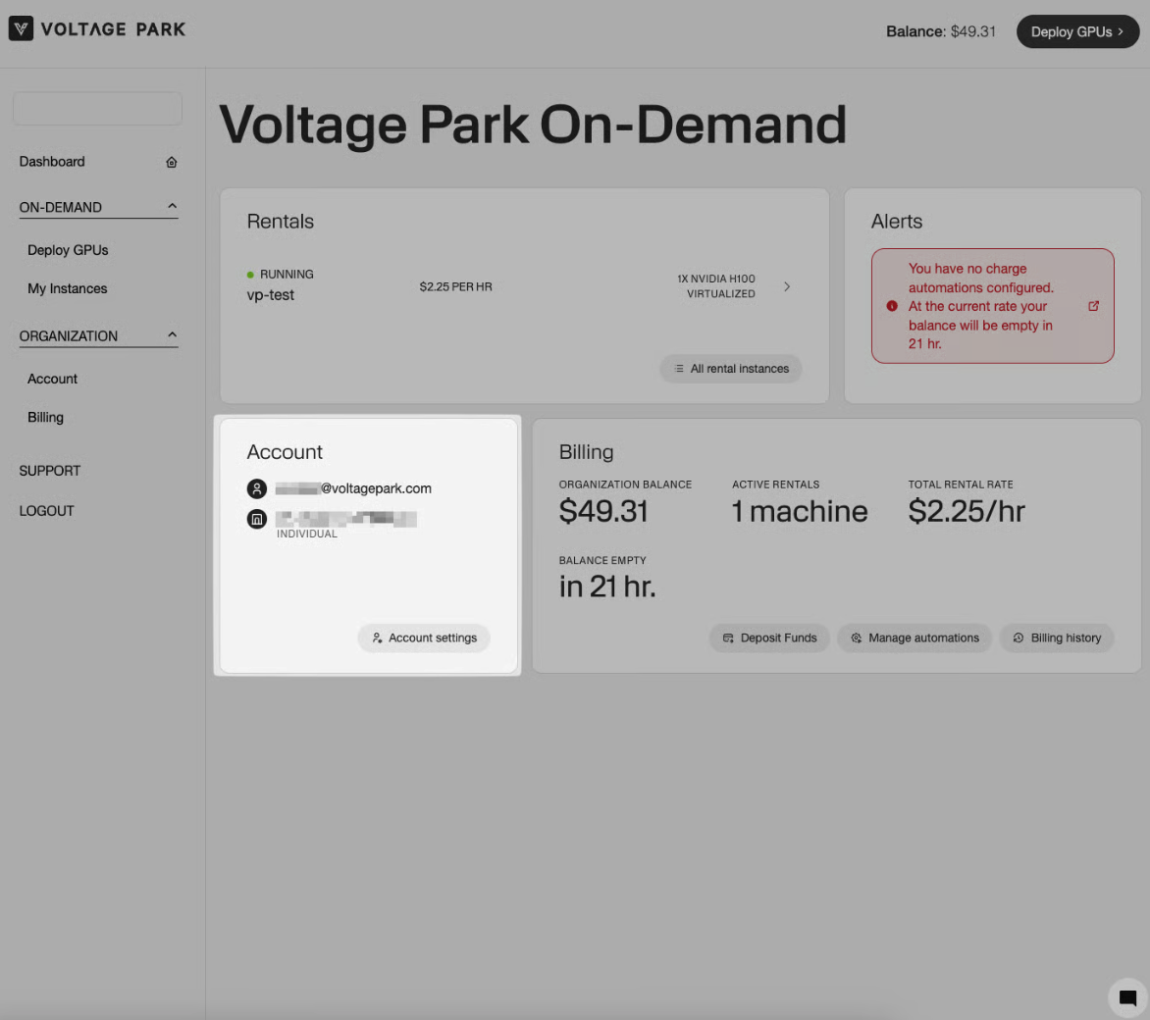Click the red alert warning icon

(x=892, y=306)
